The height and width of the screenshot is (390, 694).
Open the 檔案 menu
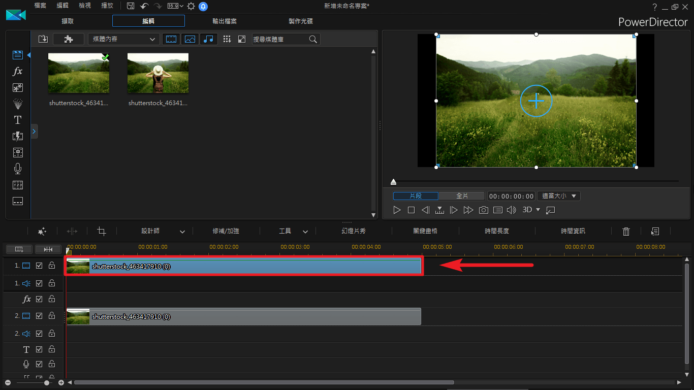pos(40,6)
